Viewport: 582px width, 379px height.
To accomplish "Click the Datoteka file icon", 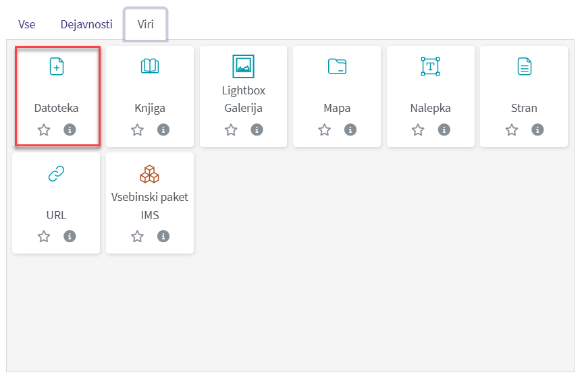I will pos(57,66).
